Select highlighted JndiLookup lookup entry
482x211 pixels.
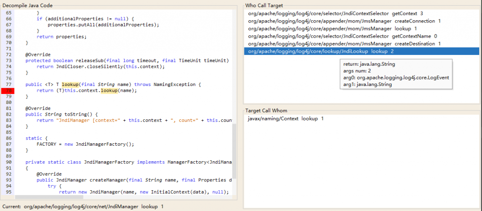coord(321,51)
